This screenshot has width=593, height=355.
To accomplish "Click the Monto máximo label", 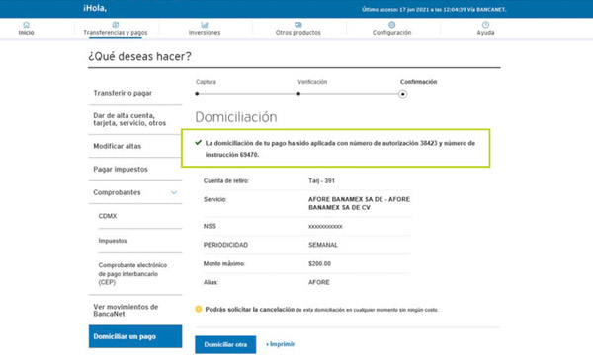I will (x=224, y=263).
